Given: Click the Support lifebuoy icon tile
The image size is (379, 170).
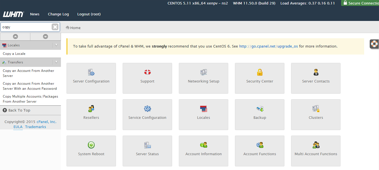Looking at the screenshot, I should tap(147, 73).
